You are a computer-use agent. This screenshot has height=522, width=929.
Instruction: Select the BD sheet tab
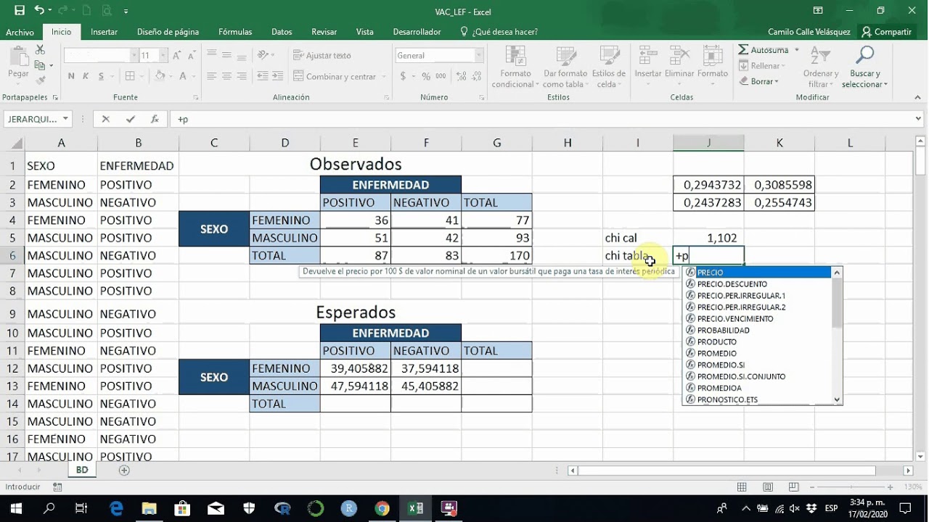pos(82,471)
